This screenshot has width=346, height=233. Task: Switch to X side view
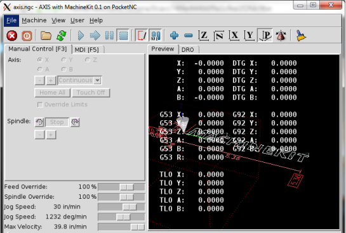click(x=234, y=35)
